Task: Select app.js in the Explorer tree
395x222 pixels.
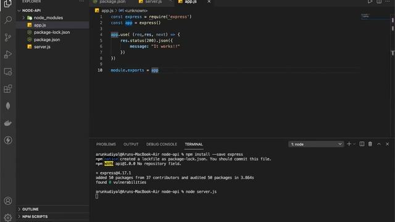Action: pos(52,25)
